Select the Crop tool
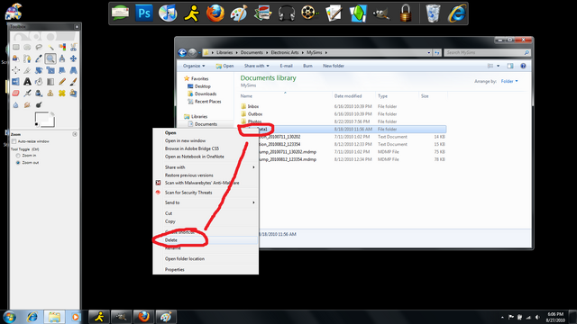This screenshot has height=324, width=577. (27, 70)
